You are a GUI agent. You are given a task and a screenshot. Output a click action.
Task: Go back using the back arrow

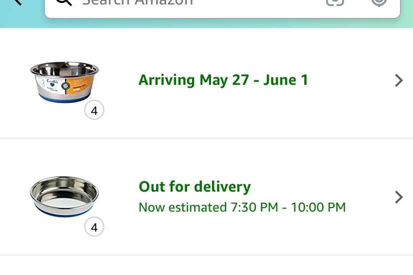coord(18,2)
